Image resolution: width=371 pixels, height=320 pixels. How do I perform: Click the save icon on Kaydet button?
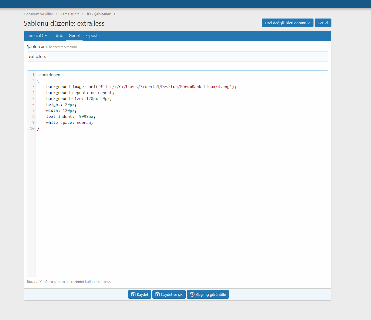pos(133,294)
